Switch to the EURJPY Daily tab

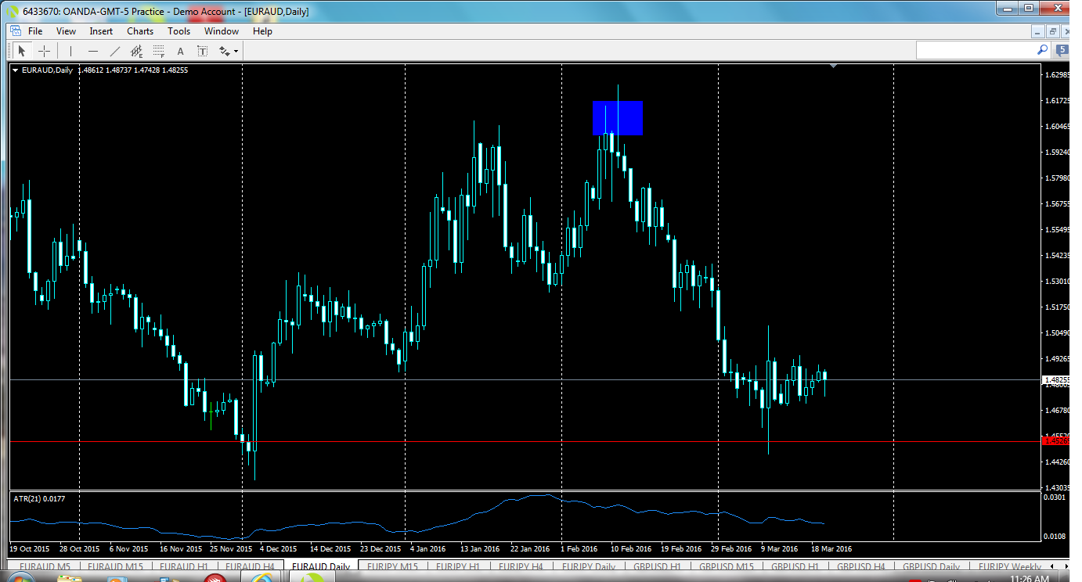point(589,566)
